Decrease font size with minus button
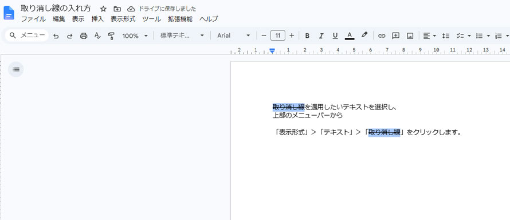Viewport: 510px width, 220px height. (264, 36)
